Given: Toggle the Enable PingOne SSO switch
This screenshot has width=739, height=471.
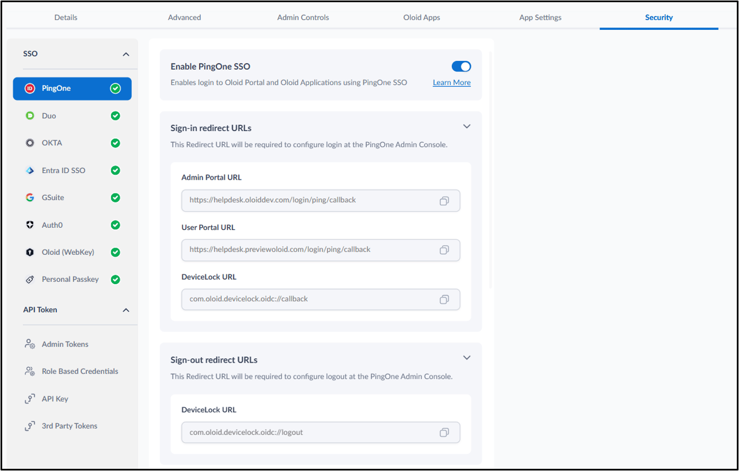Looking at the screenshot, I should [x=461, y=66].
